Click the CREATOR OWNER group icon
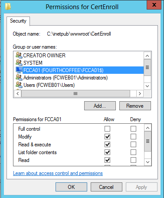This screenshot has width=164, height=198. [19, 55]
